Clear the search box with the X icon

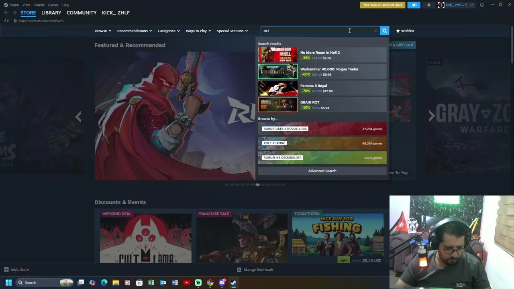point(375,31)
